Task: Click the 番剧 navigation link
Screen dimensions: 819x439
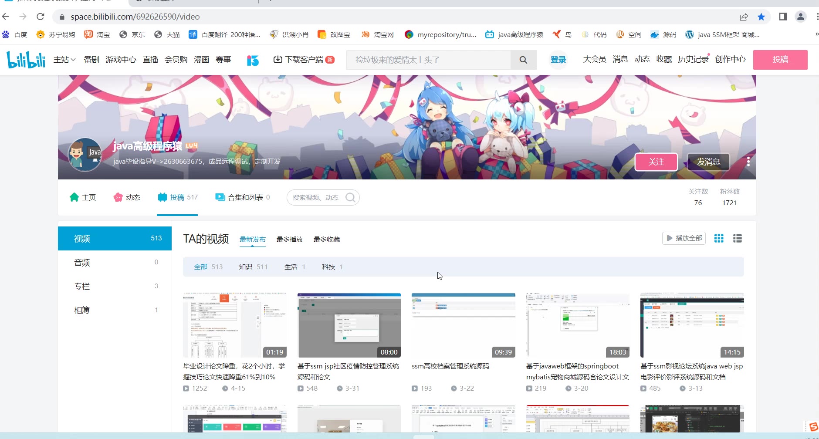Action: coord(91,60)
